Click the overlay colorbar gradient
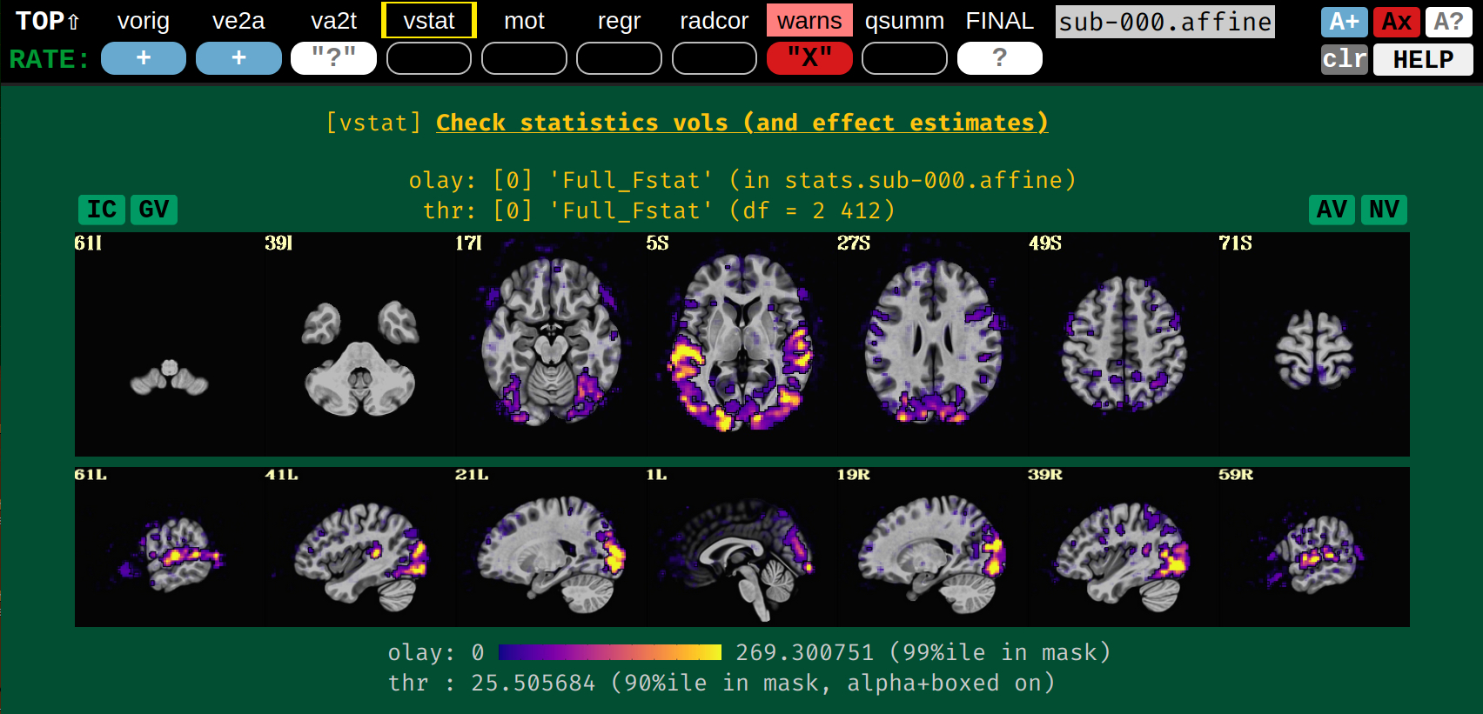This screenshot has width=1483, height=714. point(610,652)
